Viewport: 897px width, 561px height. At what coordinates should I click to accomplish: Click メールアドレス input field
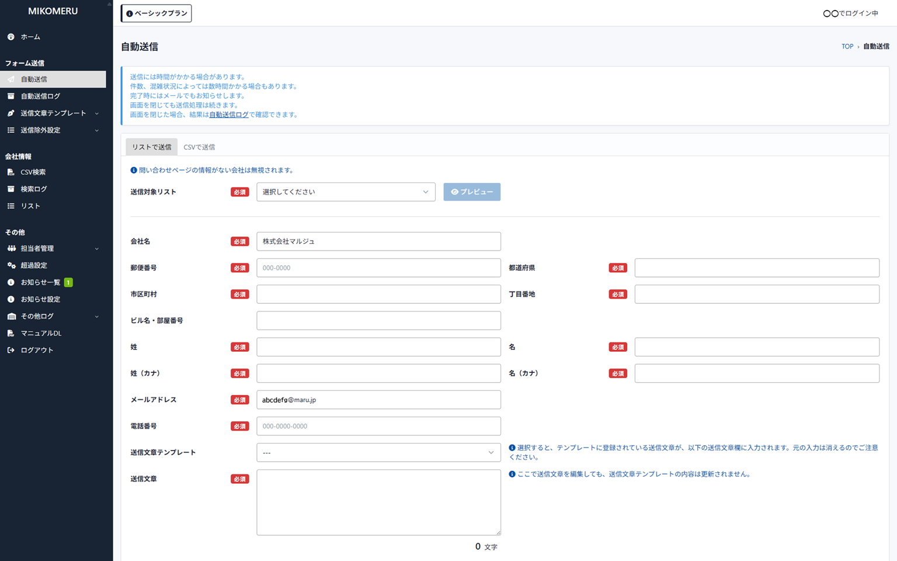tap(378, 400)
